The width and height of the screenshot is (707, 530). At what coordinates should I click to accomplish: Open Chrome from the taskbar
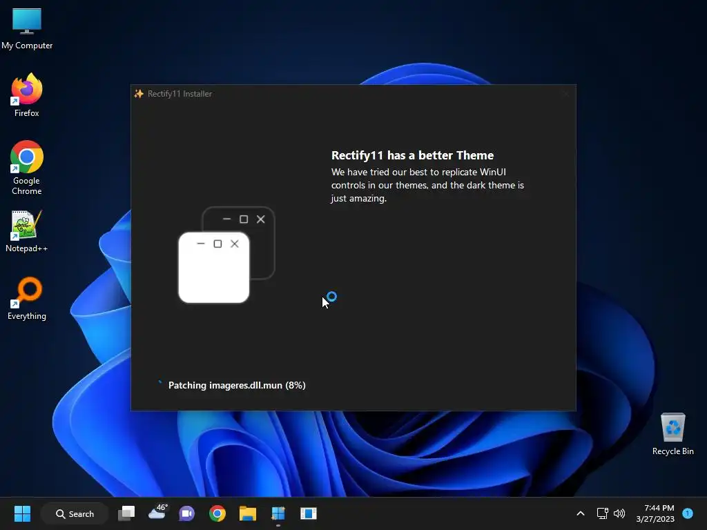tap(217, 513)
